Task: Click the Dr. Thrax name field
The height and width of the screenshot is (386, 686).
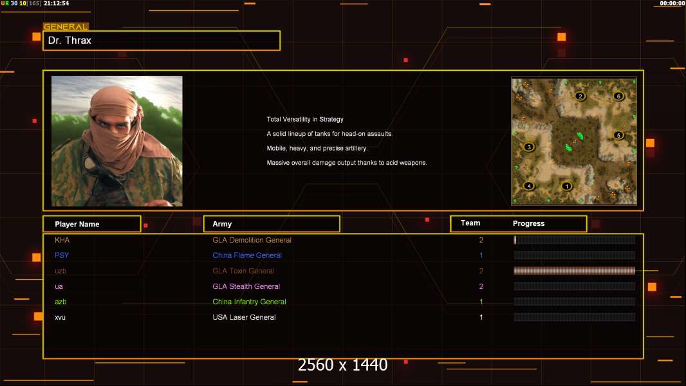Action: pos(162,41)
